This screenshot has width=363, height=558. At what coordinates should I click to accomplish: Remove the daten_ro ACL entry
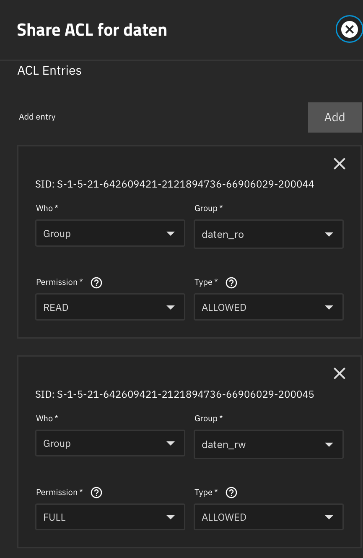(340, 164)
